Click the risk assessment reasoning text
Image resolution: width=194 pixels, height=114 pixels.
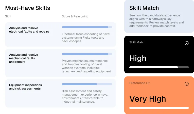tap(85, 96)
